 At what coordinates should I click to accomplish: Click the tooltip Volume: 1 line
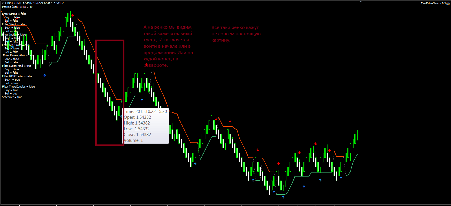(x=133, y=140)
